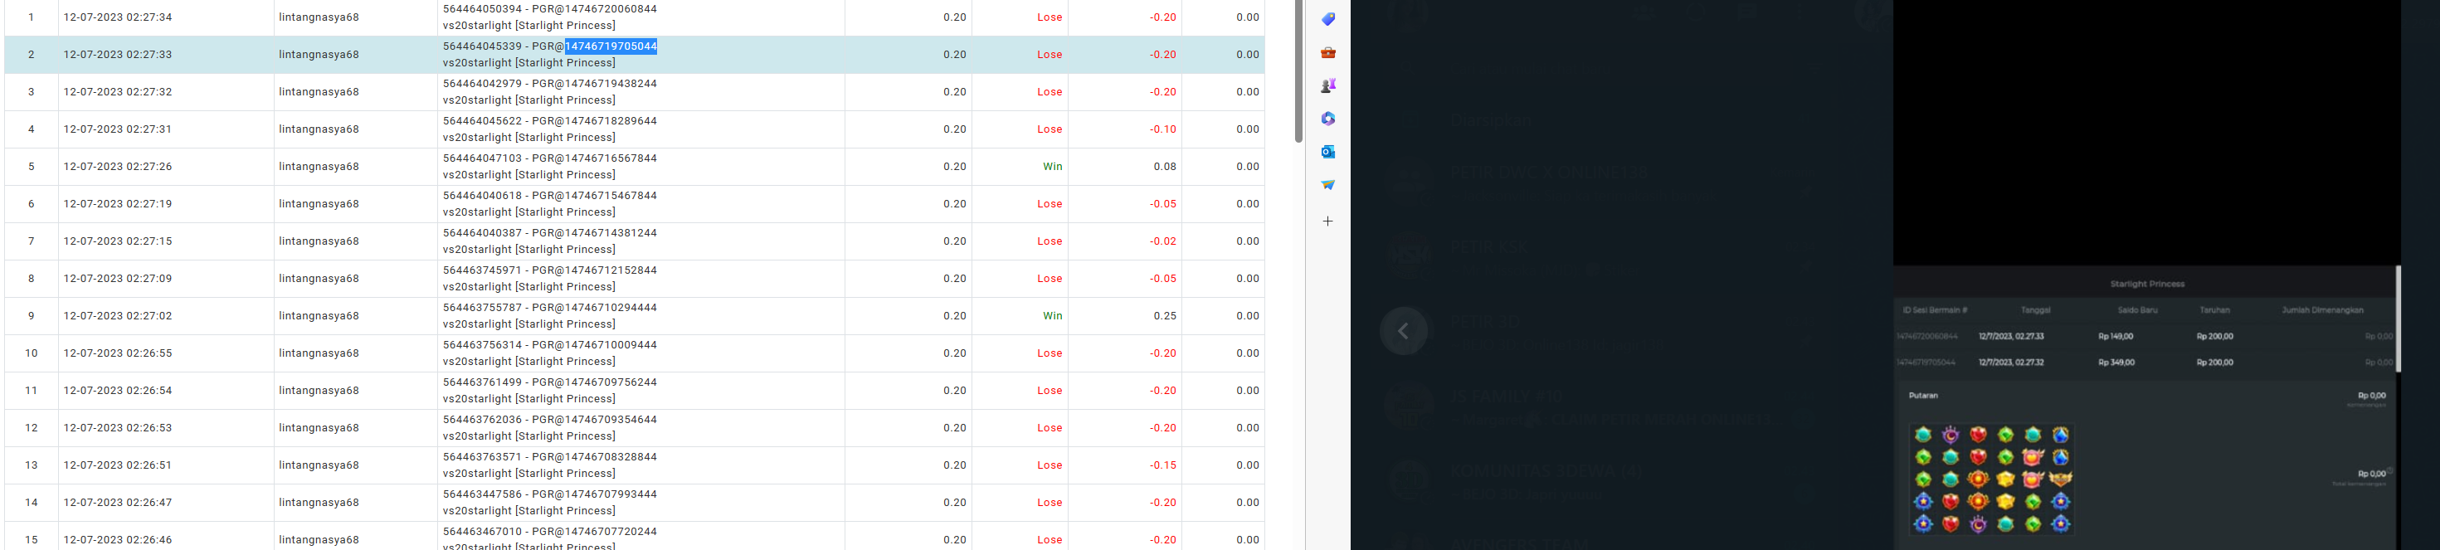
Task: Click the plus icon to customize sidebar
Action: pyautogui.click(x=1328, y=221)
